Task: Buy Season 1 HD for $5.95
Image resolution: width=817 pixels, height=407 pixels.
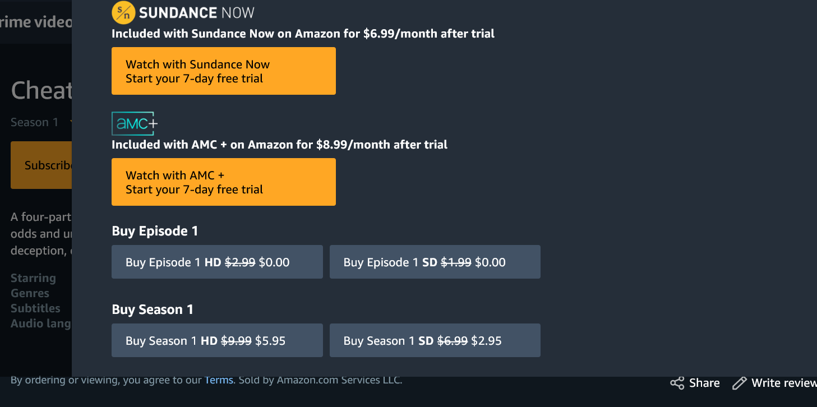Action: (x=217, y=340)
